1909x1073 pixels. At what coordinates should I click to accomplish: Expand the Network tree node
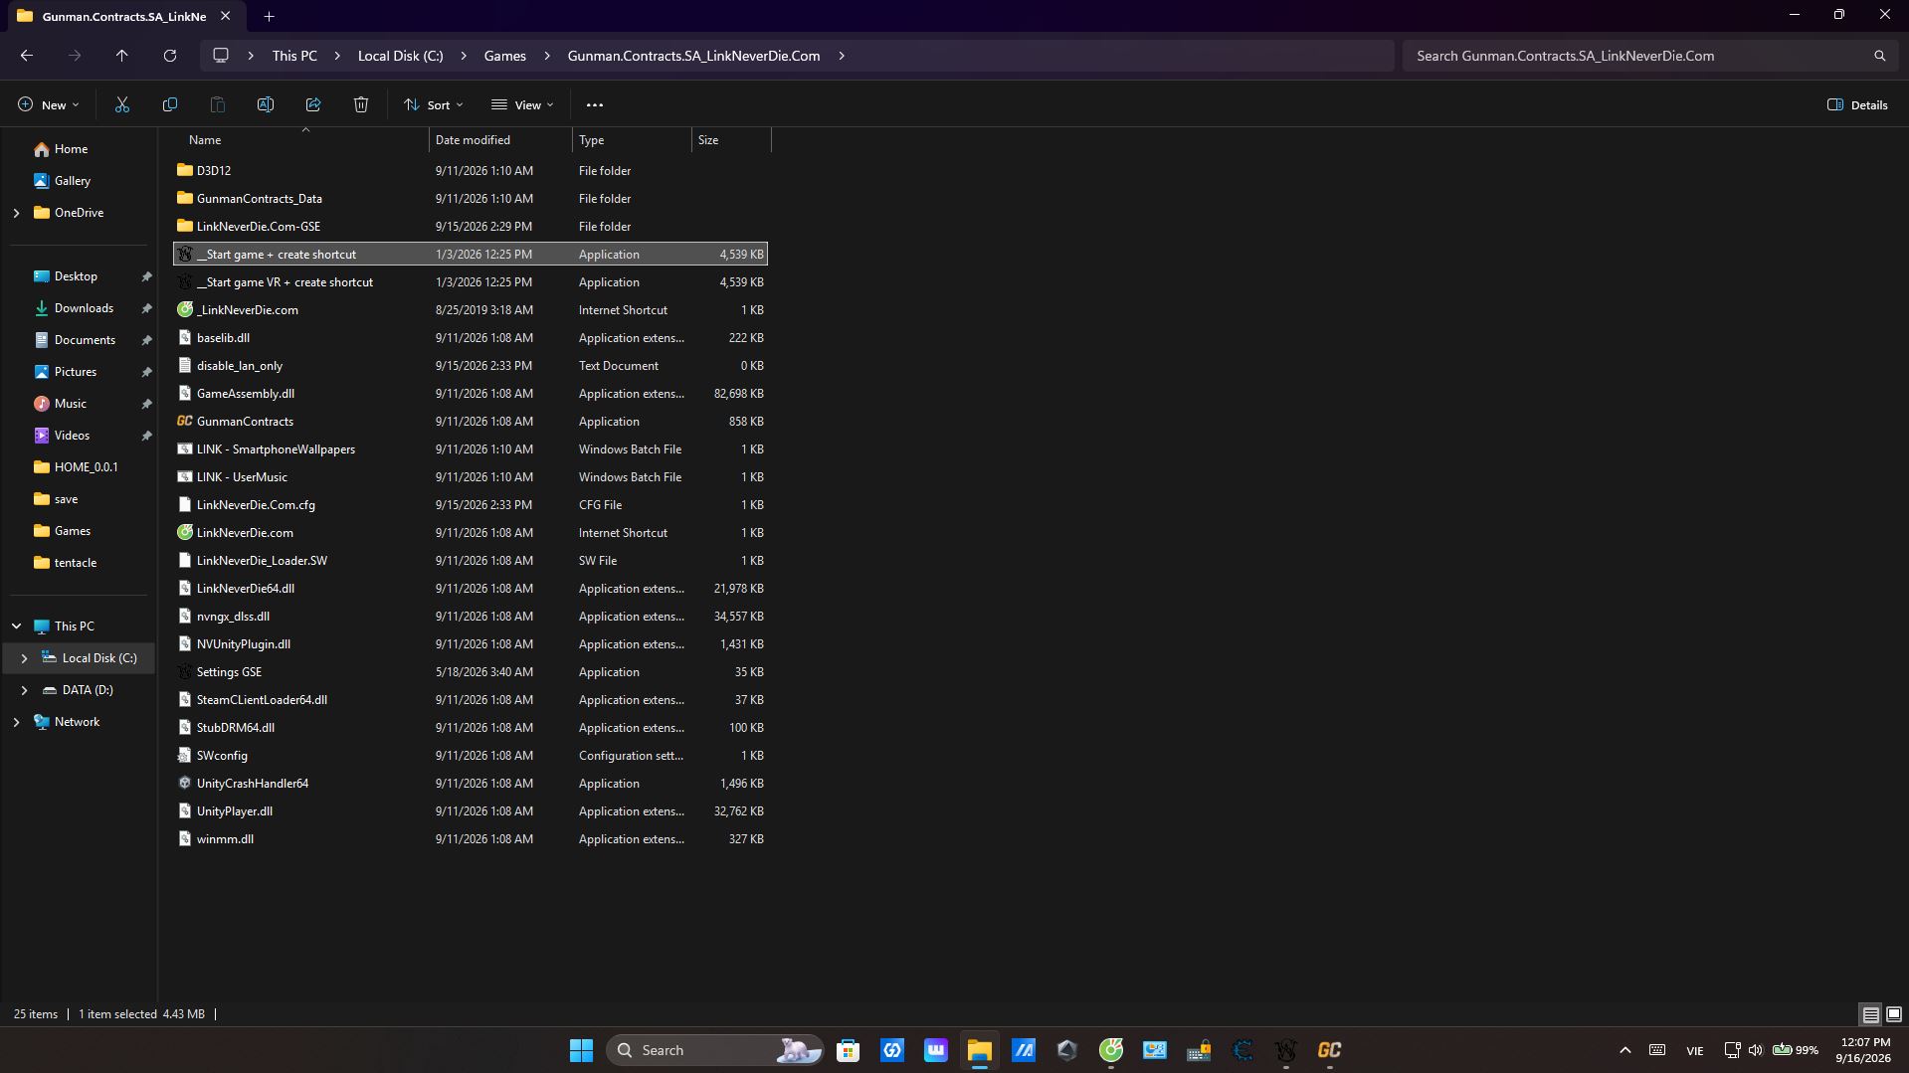pyautogui.click(x=16, y=722)
